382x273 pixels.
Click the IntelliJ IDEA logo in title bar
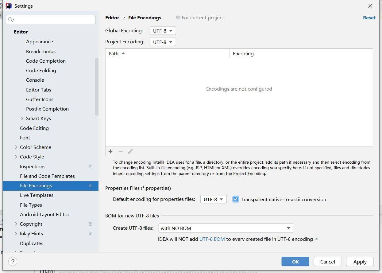click(9, 6)
